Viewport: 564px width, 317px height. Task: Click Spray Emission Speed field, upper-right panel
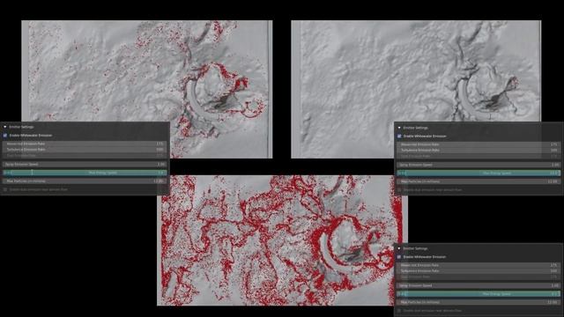(x=479, y=165)
